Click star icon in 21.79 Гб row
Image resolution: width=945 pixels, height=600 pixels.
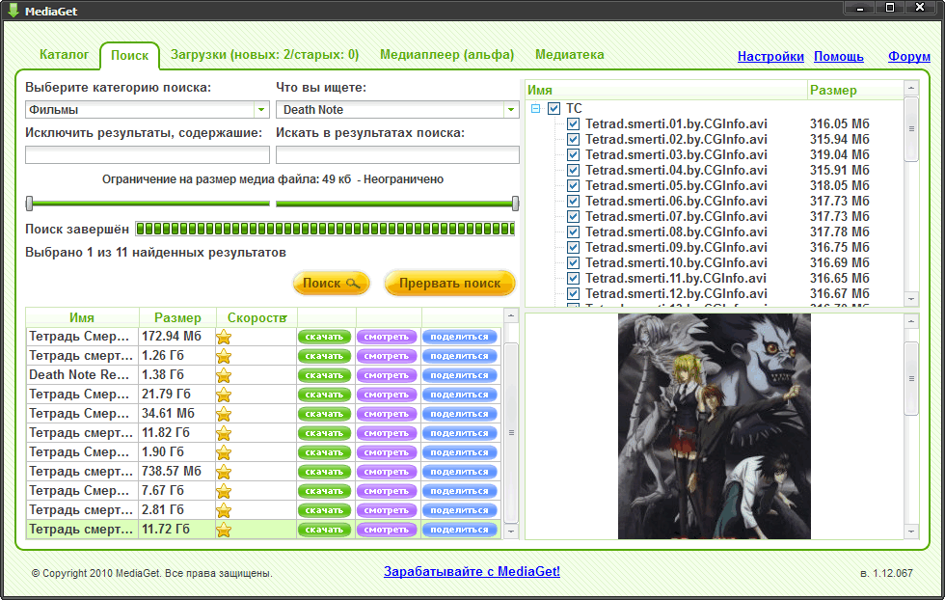coord(224,395)
